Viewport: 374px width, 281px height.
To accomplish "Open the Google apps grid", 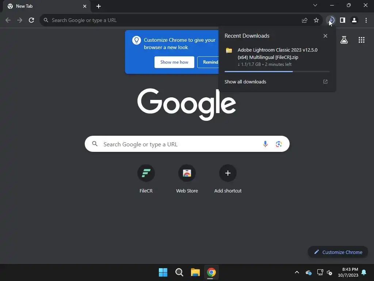I will pyautogui.click(x=361, y=40).
